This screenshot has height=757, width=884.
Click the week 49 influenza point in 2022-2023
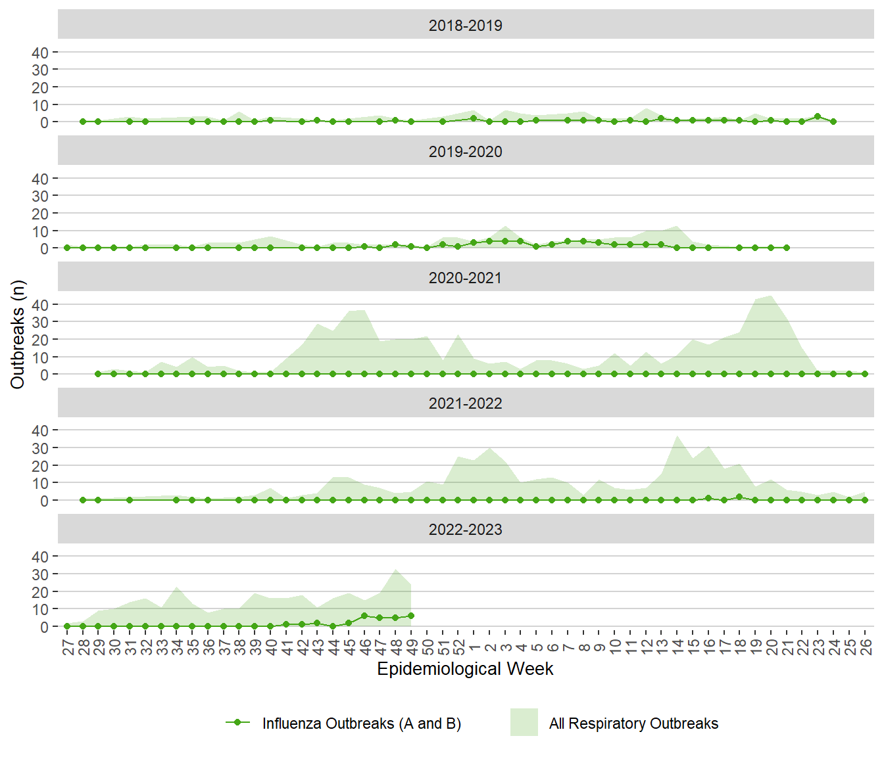coord(411,616)
